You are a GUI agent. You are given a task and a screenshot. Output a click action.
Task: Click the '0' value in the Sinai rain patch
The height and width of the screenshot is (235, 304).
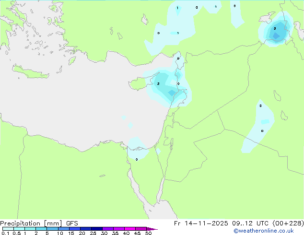click(137, 159)
